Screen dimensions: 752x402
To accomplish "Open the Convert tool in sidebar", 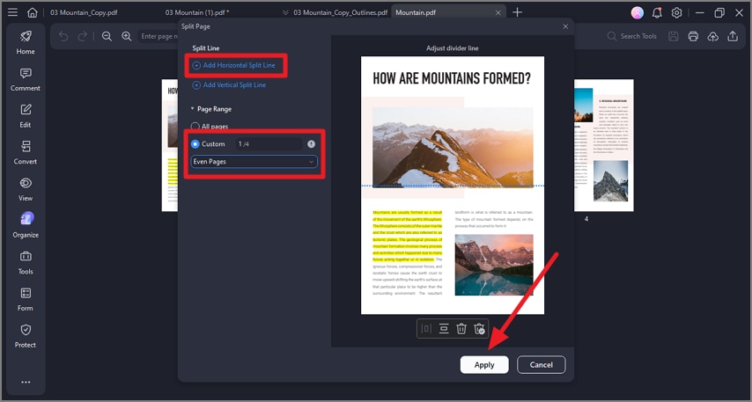I will [26, 152].
